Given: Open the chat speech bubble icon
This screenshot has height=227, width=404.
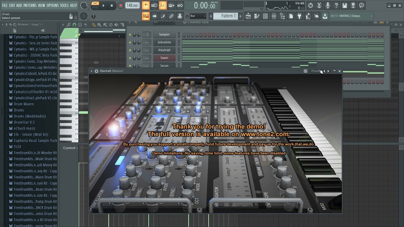Looking at the screenshot, I should (362, 5).
